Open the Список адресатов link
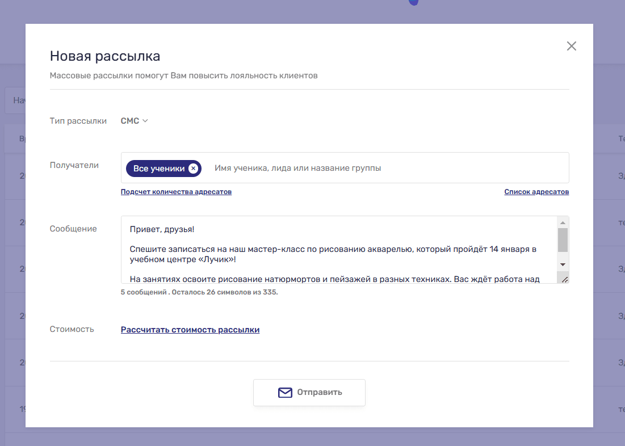Viewport: 625px width, 446px height. pyautogui.click(x=536, y=192)
